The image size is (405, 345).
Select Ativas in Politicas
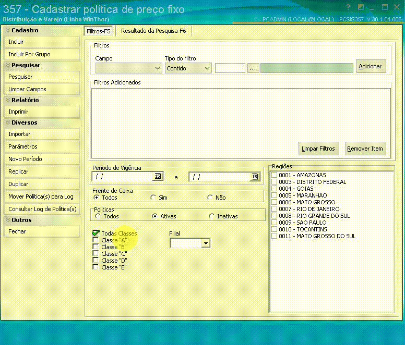point(154,216)
